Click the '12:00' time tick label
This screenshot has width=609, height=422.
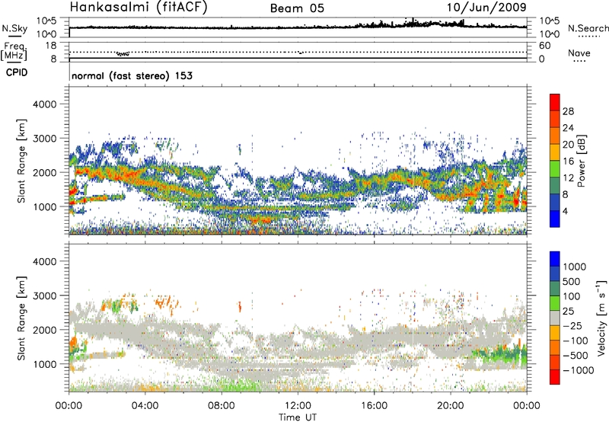point(298,406)
